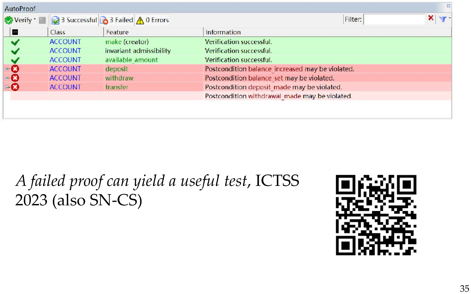471x294 pixels.
Task: Sort by the Class column header
Action: [76, 32]
